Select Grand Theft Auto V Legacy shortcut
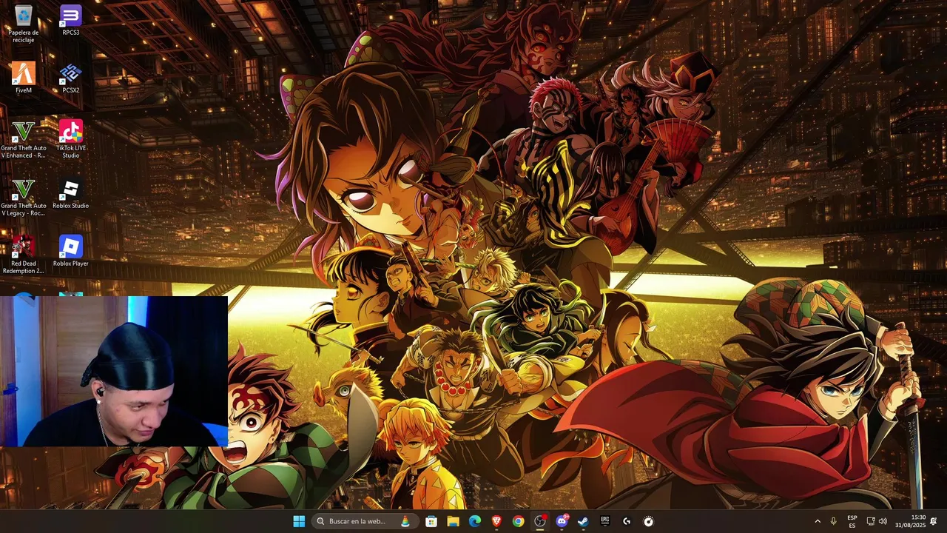Screen dimensions: 947x533 (x=23, y=197)
